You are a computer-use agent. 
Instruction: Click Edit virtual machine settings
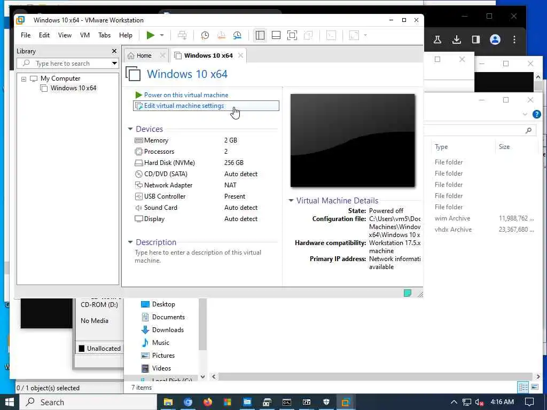[x=206, y=106]
